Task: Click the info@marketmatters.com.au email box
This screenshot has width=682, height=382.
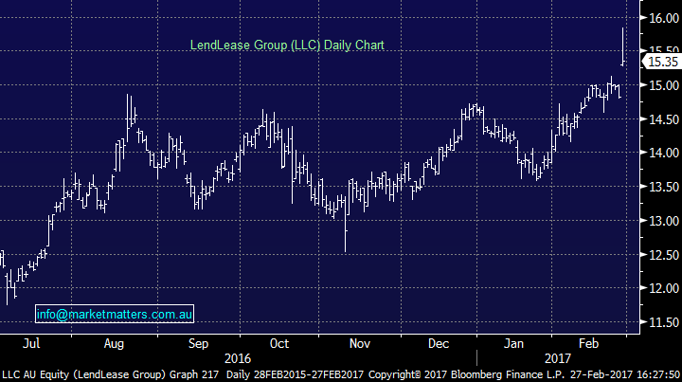Action: click(115, 314)
